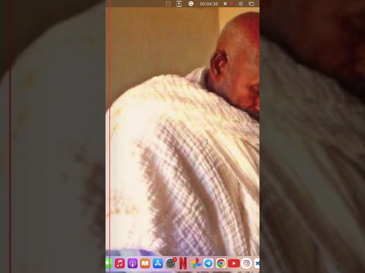This screenshot has height=273, width=365.
Task: Click the circled play icon in menu bar
Action: [241, 4]
